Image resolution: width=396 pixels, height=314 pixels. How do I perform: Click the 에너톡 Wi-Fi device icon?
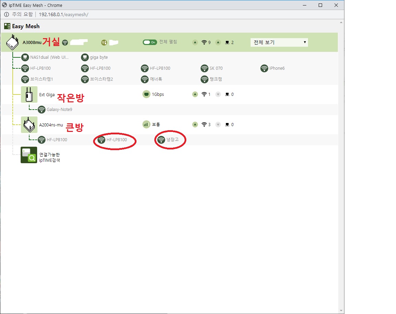[144, 79]
